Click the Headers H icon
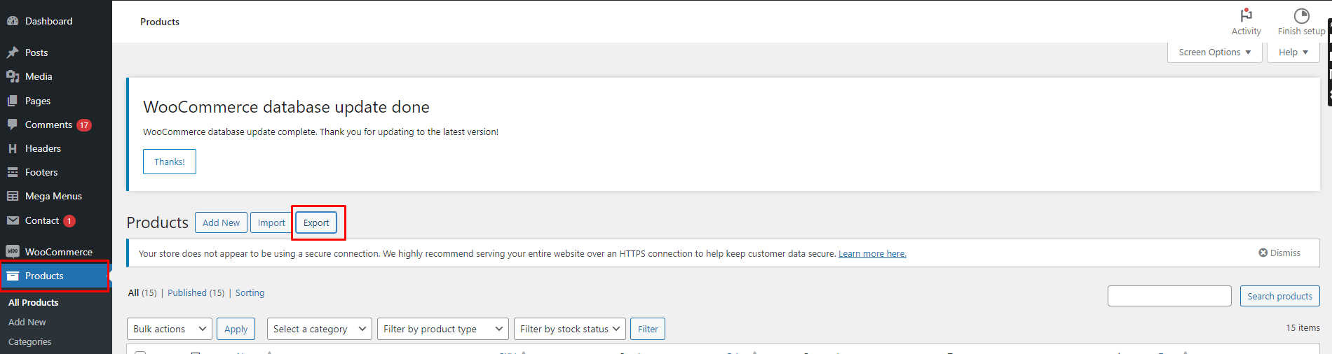 pyautogui.click(x=13, y=148)
